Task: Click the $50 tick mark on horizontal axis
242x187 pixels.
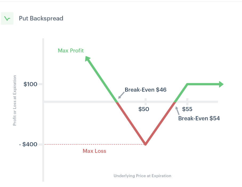Action: (145, 101)
